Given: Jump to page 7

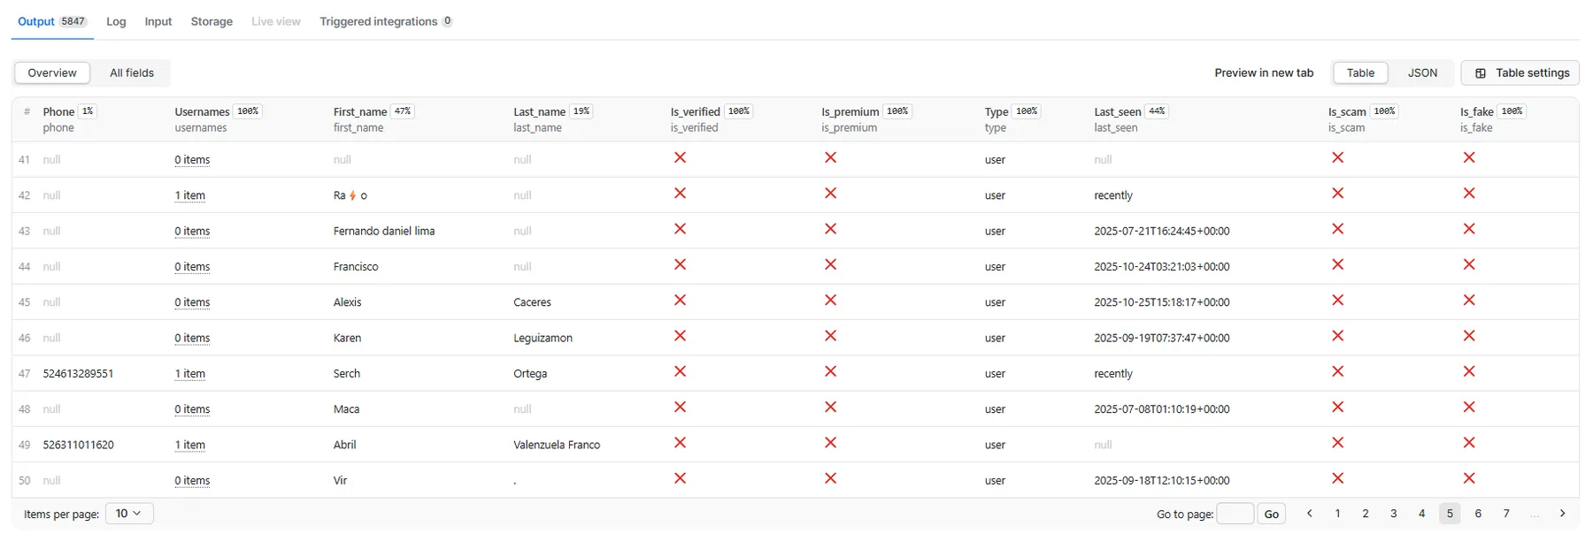Looking at the screenshot, I should tap(1505, 514).
